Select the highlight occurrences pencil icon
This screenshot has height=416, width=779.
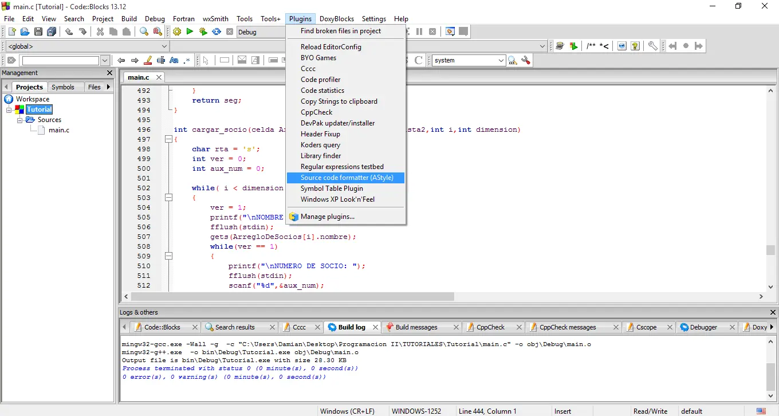pyautogui.click(x=148, y=60)
